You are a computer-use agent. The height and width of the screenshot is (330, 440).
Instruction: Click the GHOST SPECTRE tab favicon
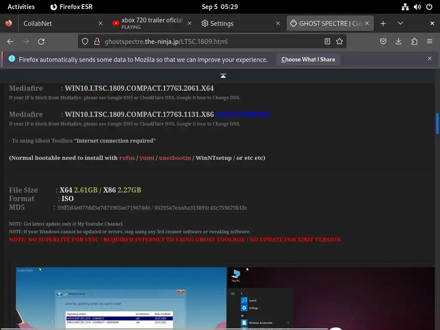tap(293, 23)
